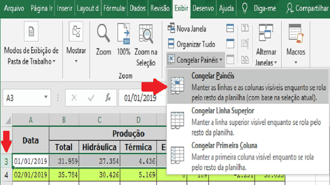This screenshot has width=330, height=185.
Task: Set zoom to 100%
Action: (x=123, y=40)
